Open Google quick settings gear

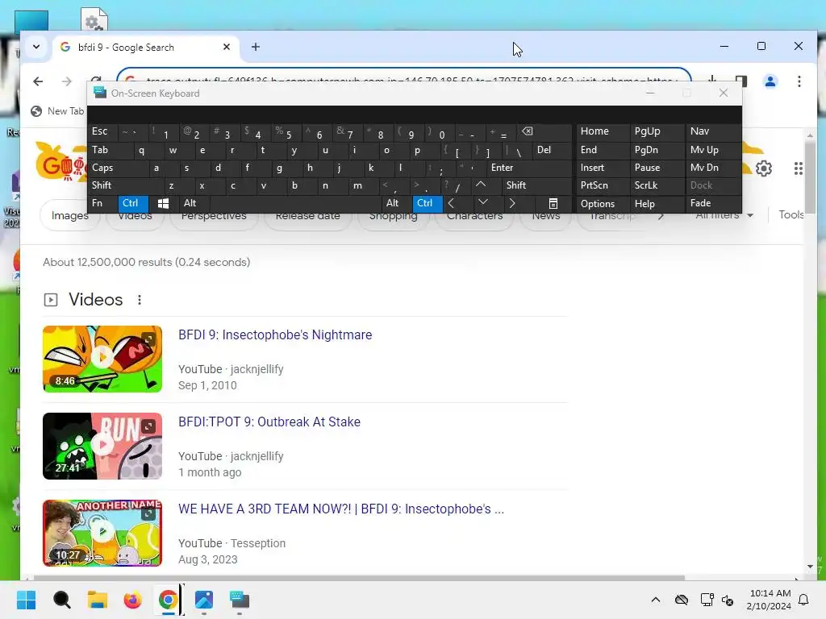pos(764,168)
